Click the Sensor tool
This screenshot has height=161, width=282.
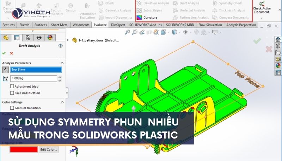(71, 7)
